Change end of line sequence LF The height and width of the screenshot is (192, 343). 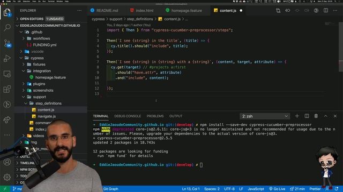click(x=241, y=189)
